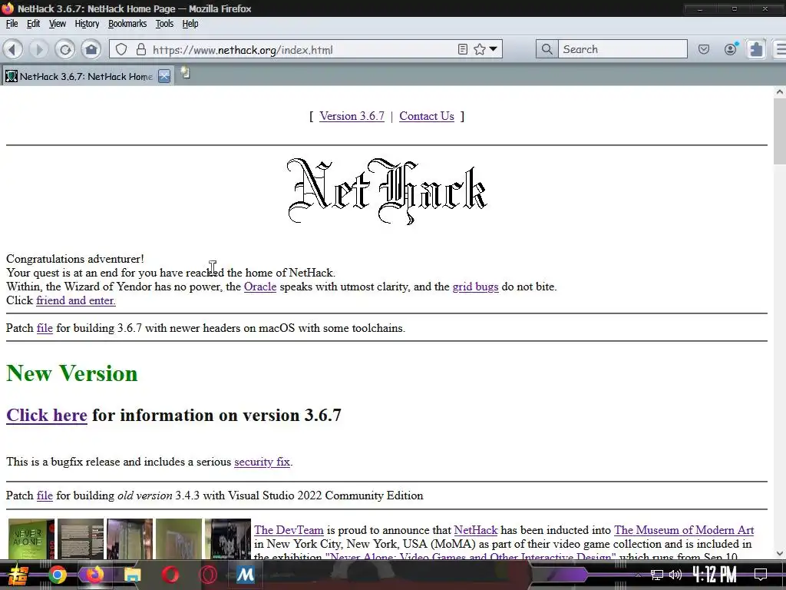Click the 'friend and enter.' link

coord(76,300)
